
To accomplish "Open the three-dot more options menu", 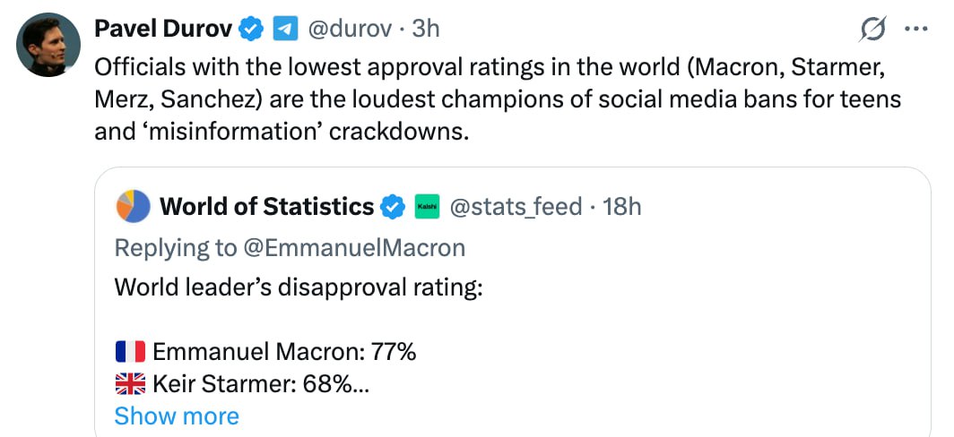I will click(x=916, y=30).
